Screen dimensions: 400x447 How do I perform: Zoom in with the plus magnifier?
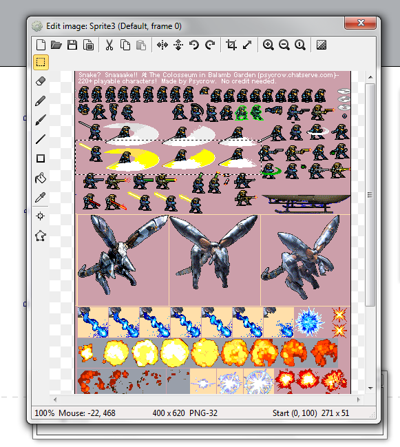(x=268, y=45)
